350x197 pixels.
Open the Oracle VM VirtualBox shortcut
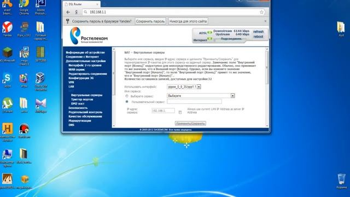[x=40, y=82]
